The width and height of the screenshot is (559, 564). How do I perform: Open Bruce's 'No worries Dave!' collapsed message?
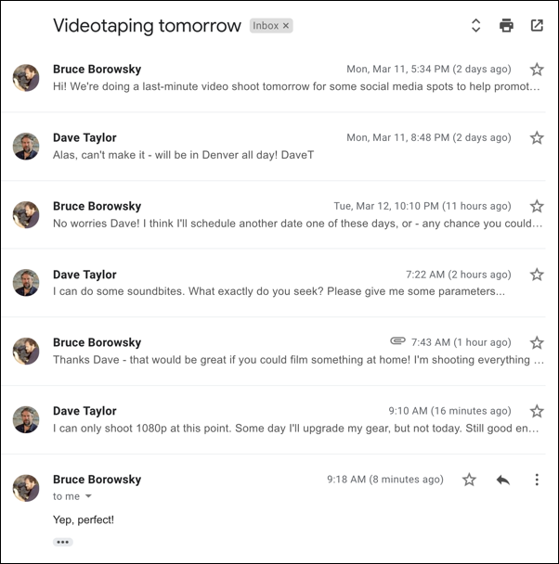pos(274,214)
